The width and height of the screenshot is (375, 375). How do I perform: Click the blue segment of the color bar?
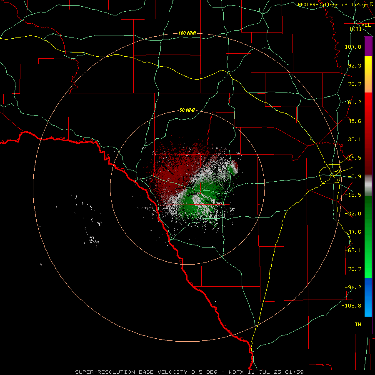pos(368,297)
